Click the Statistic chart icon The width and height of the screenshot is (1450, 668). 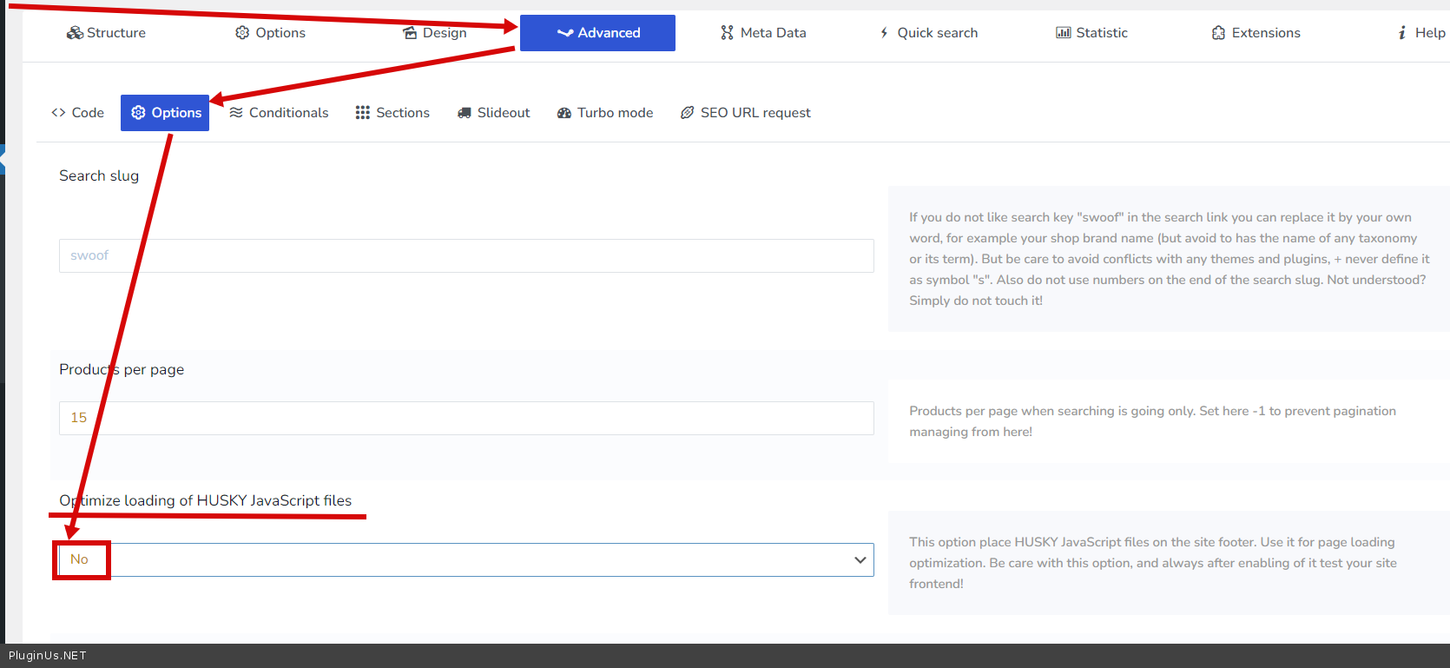coord(1063,33)
